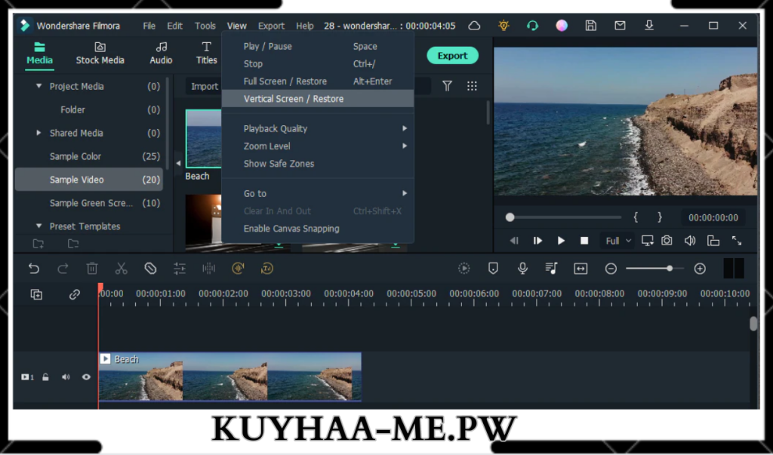Select the scissors split tool
Image resolution: width=773 pixels, height=455 pixels.
pos(121,269)
